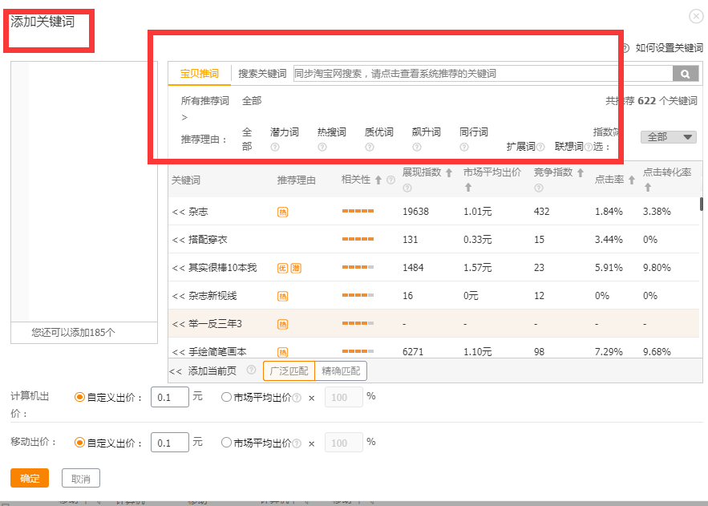Expand the 所有推荐词 breadcrumb arrow
Screen dimensions: 708x506
pos(184,117)
